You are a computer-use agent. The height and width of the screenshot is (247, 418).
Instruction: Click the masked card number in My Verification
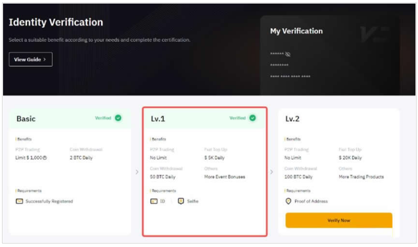click(x=290, y=77)
